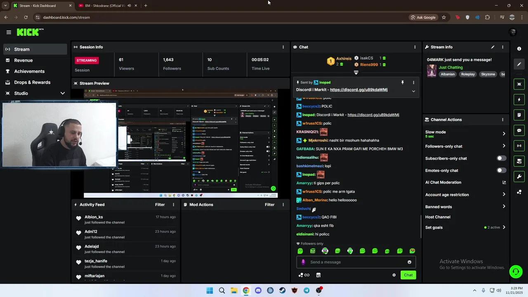Screen dimensions: 528x297
Task: Toggle the wrench Stream info sidebar icon
Action: click(519, 177)
